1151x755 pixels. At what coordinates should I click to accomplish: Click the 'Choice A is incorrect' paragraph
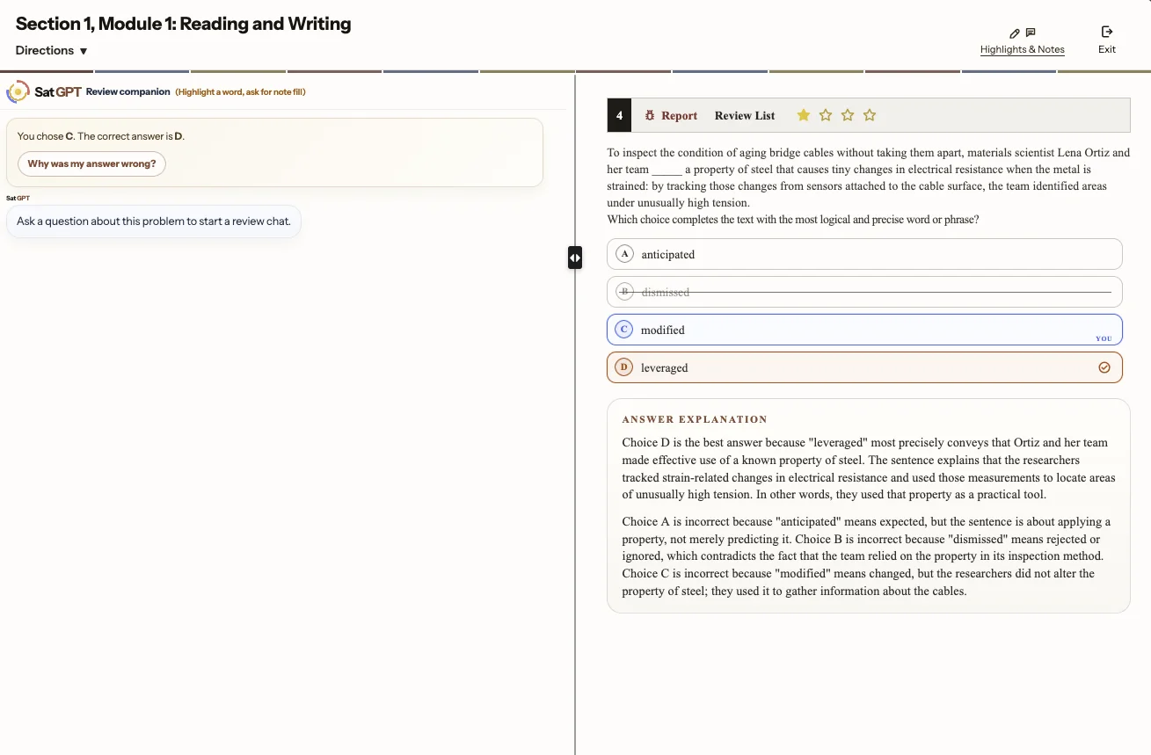click(x=866, y=556)
